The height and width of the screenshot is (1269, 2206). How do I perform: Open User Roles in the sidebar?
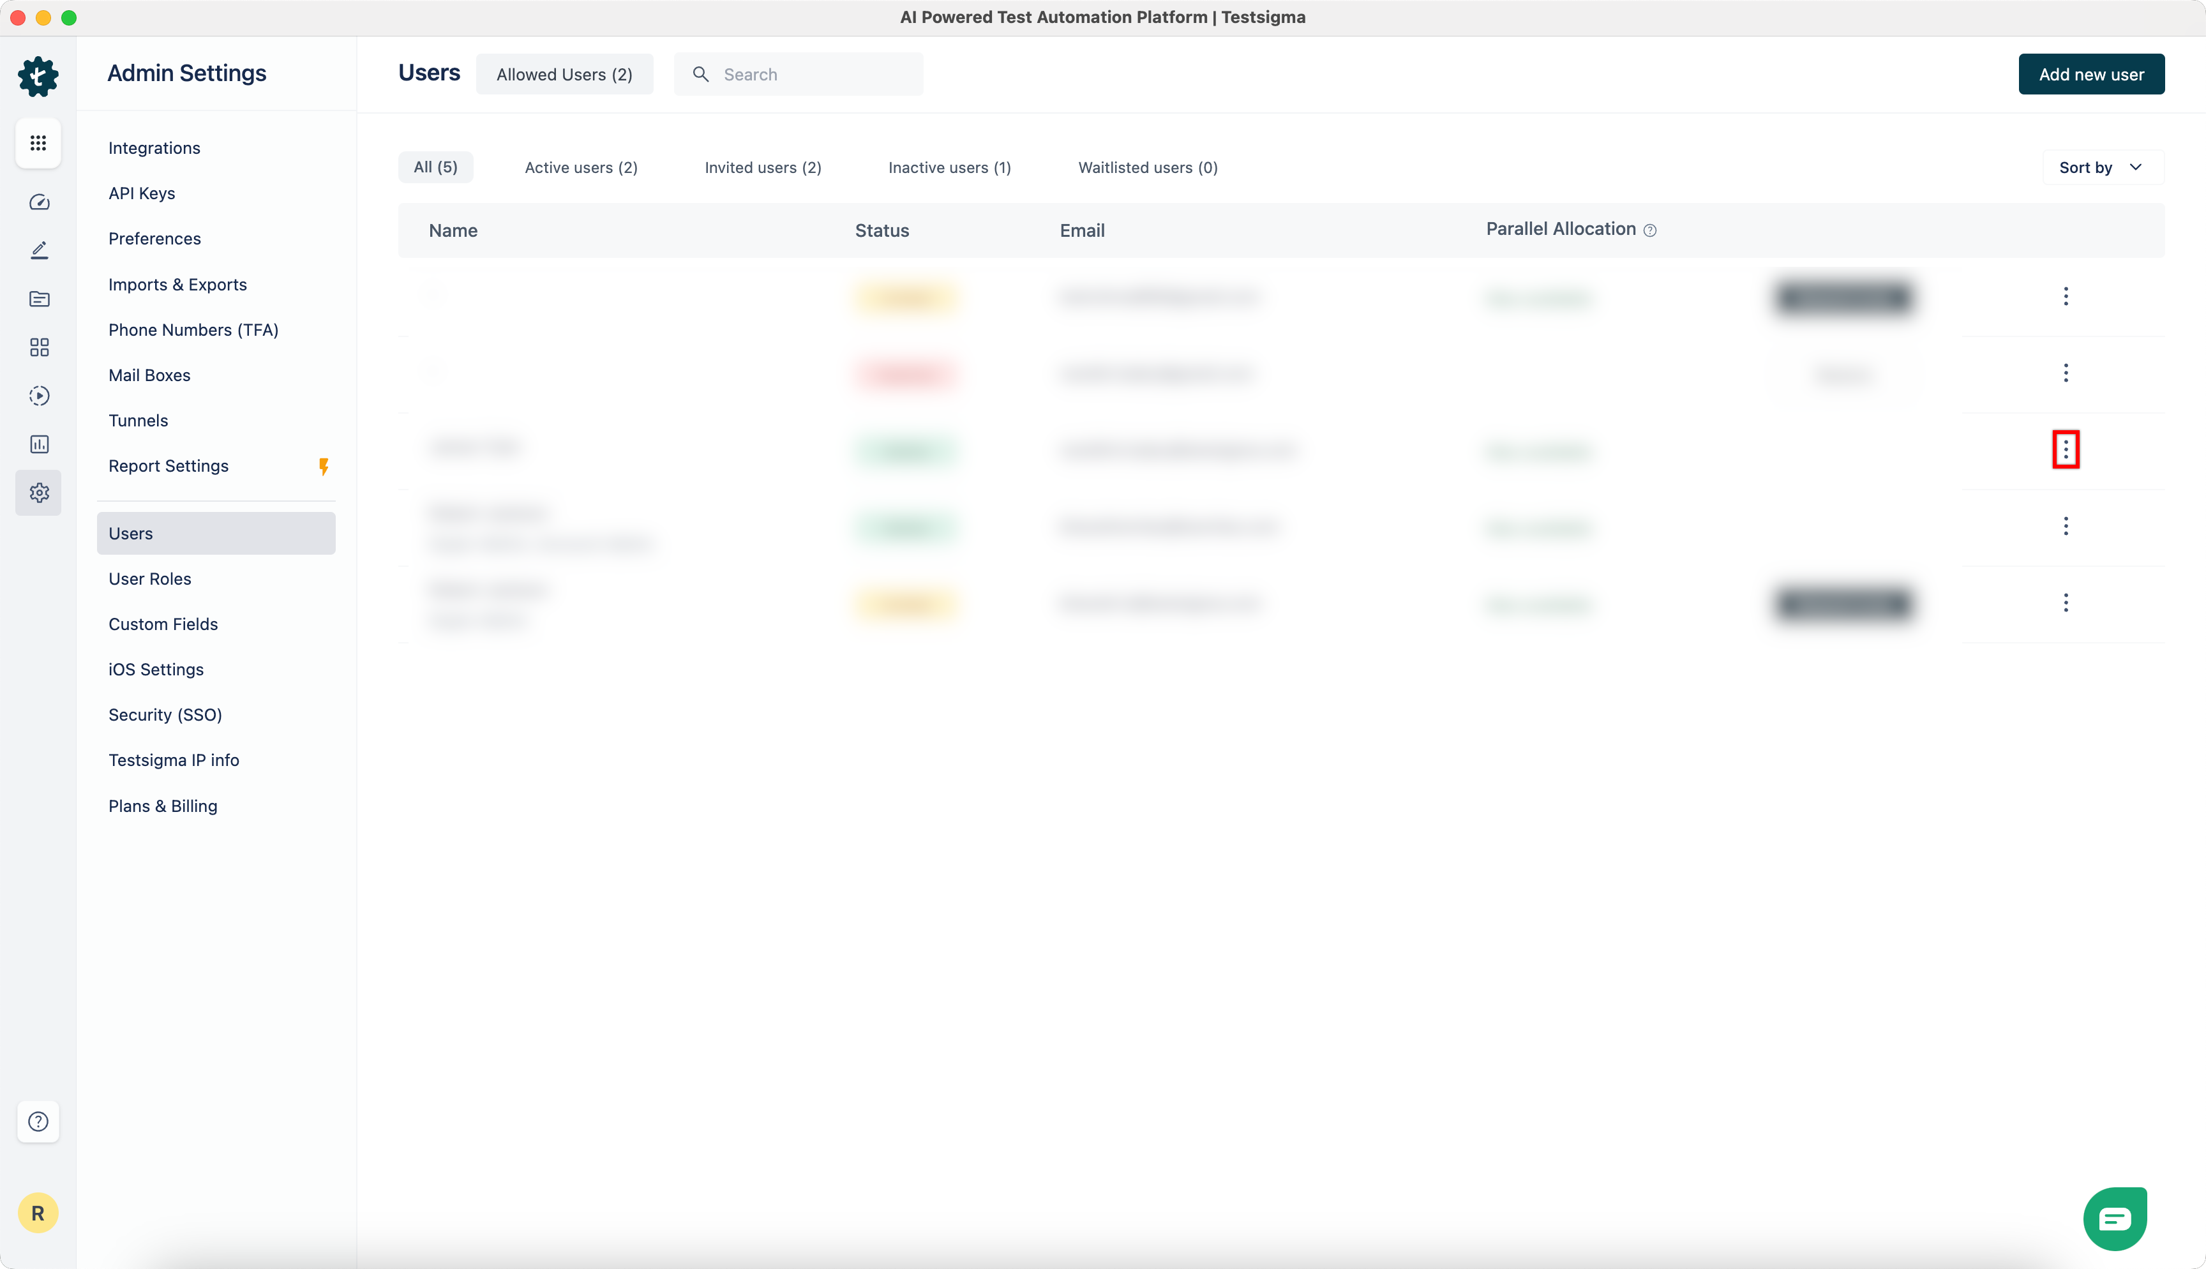tap(150, 579)
